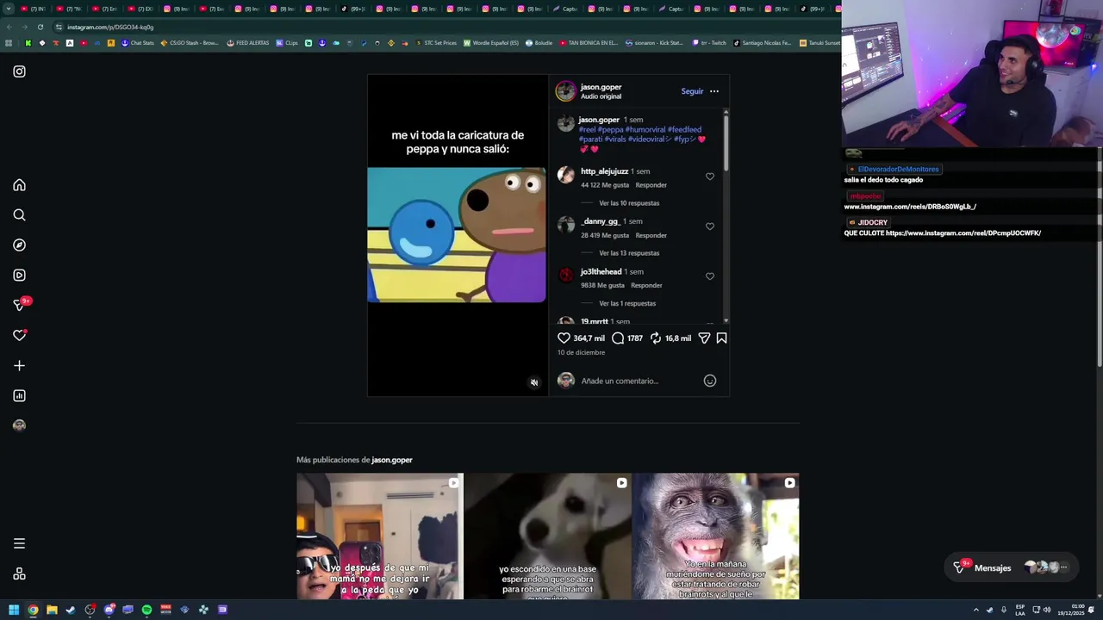Share the post with the paper plane icon
This screenshot has height=620, width=1103.
coord(704,338)
